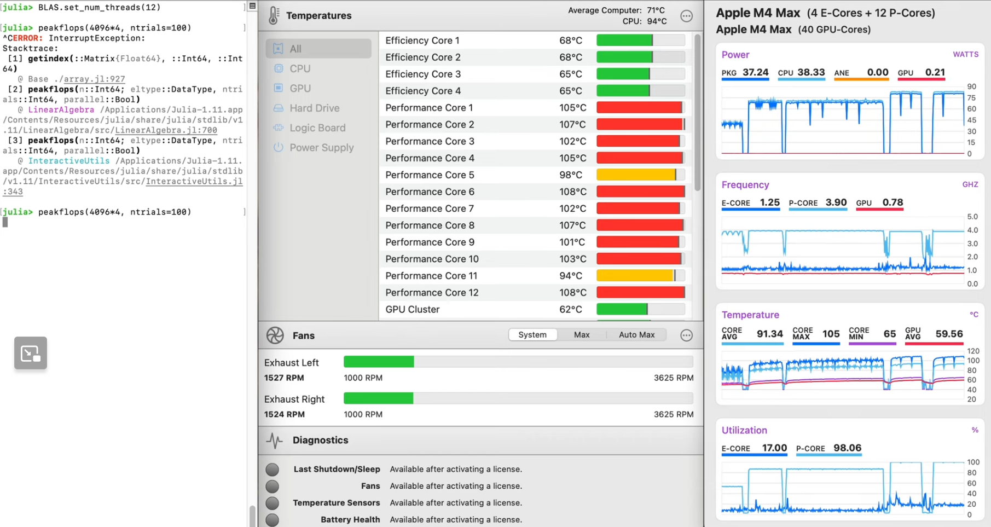Open the Fans more options ellipsis button
The image size is (991, 527).
pyautogui.click(x=686, y=335)
